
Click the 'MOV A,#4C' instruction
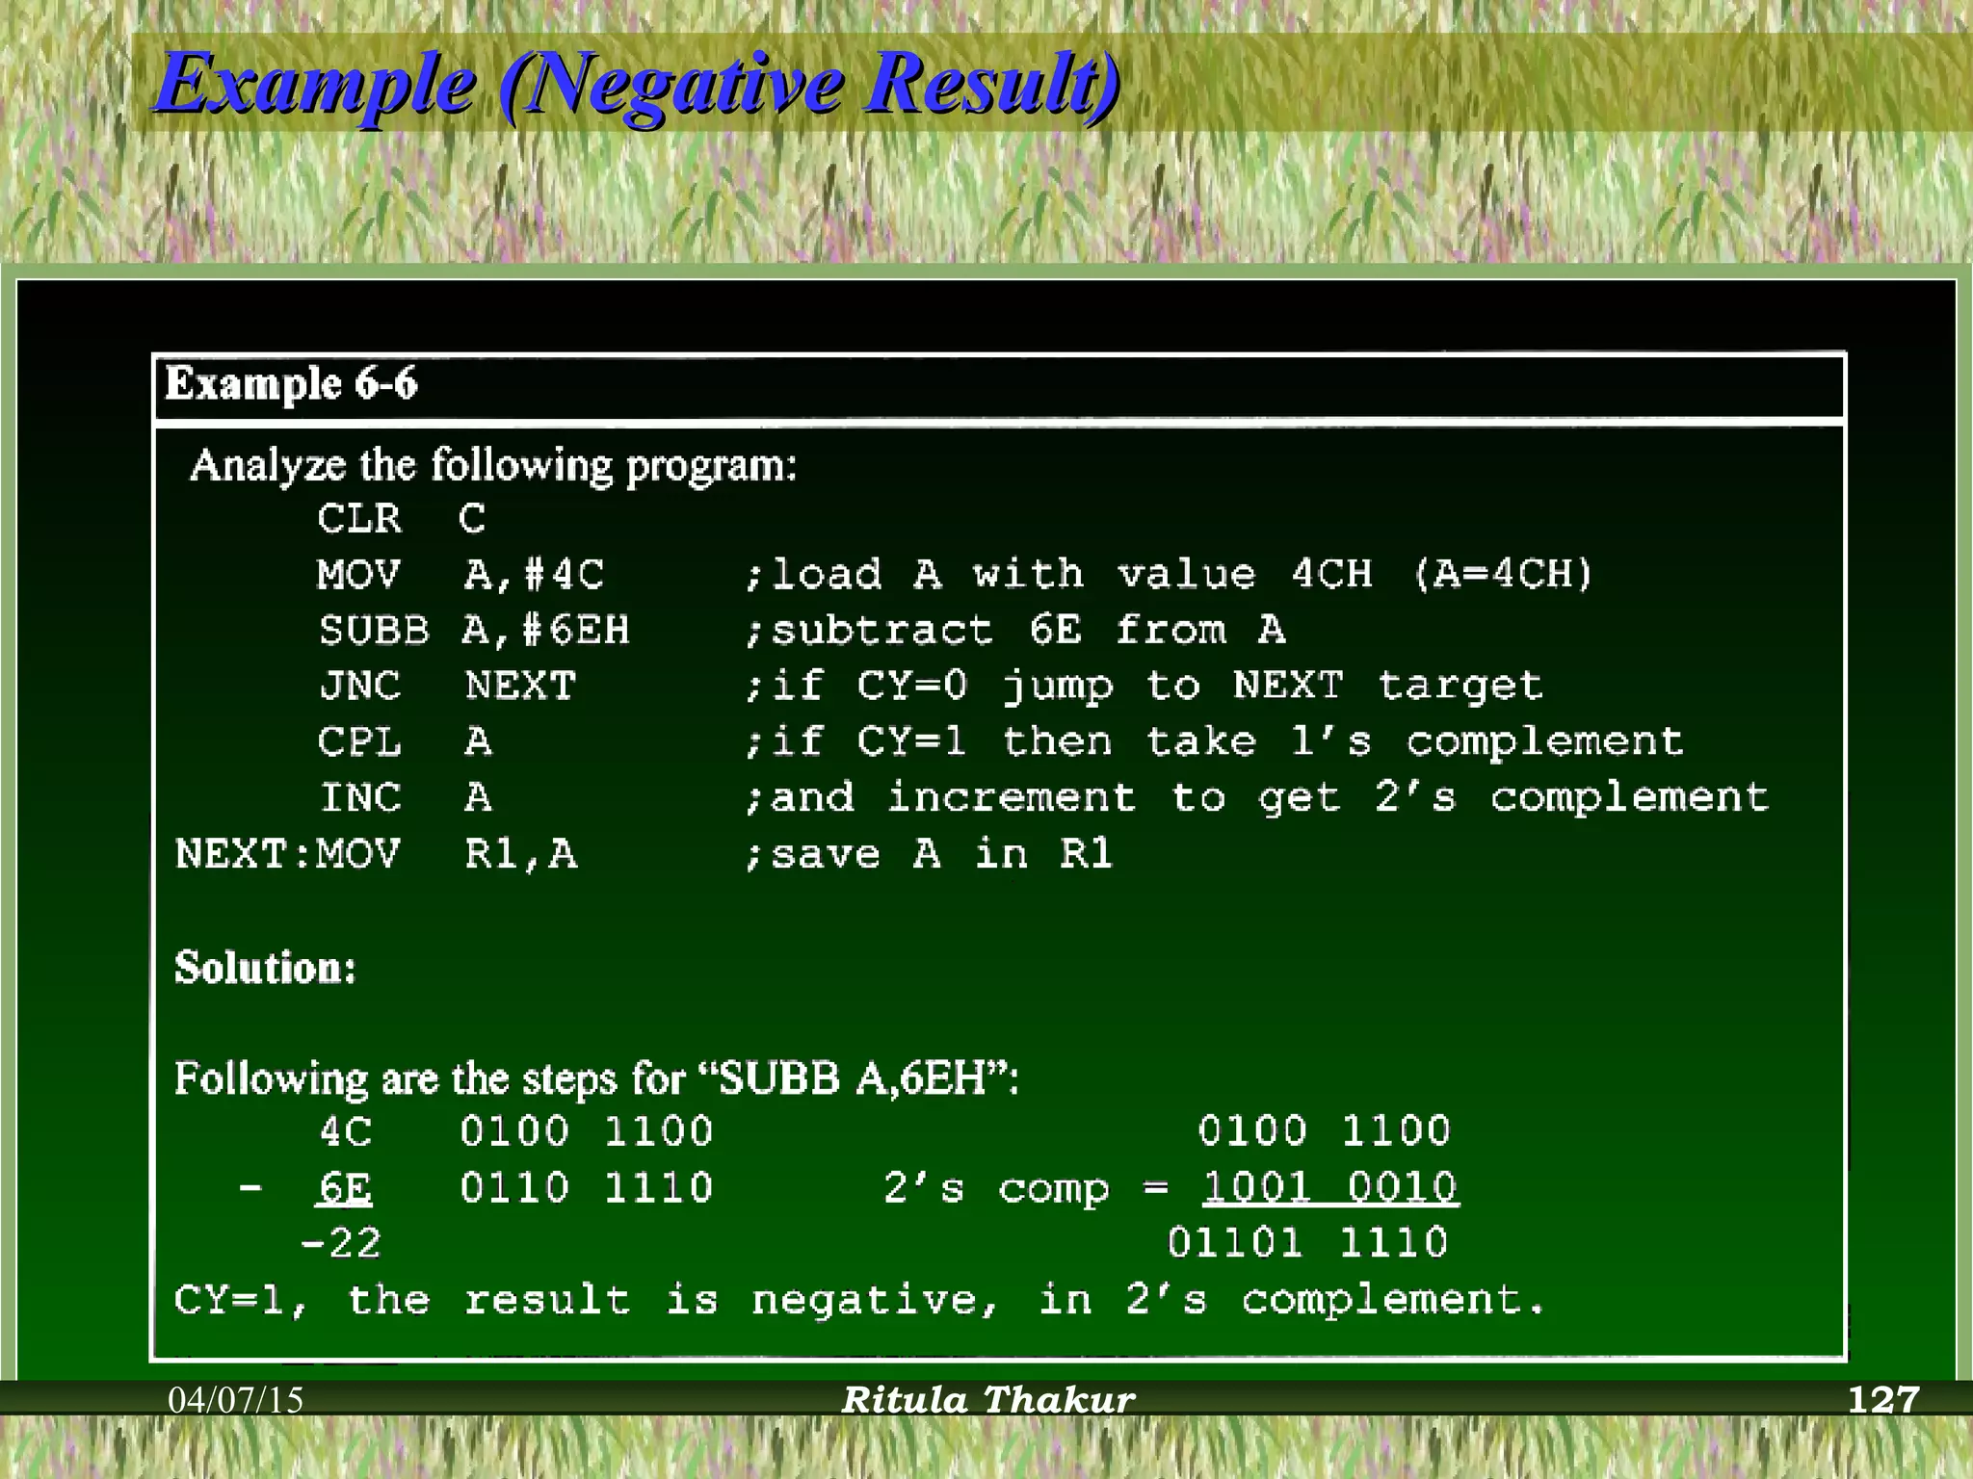(460, 575)
